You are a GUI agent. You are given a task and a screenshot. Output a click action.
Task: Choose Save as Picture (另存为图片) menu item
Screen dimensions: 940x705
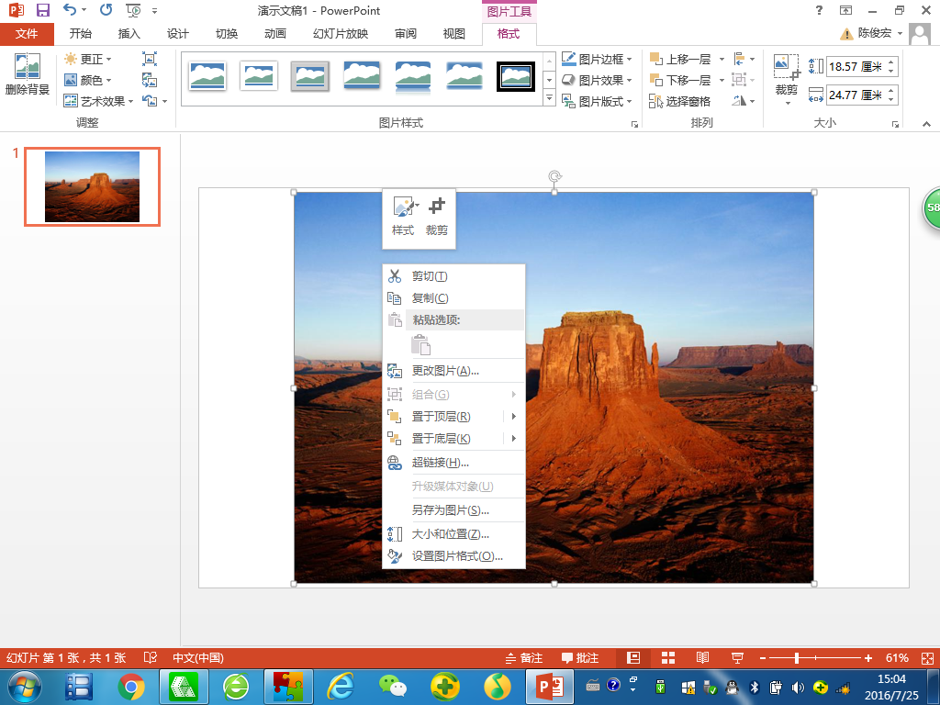tap(453, 510)
